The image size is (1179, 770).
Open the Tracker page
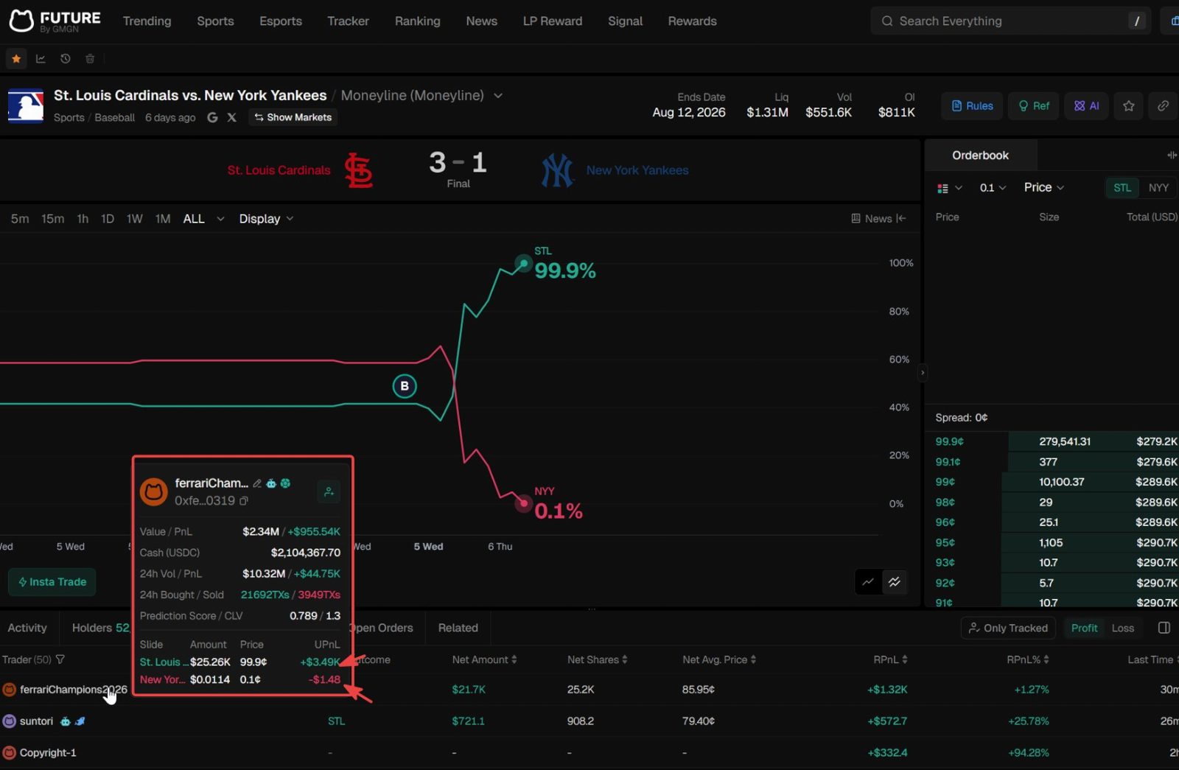pyautogui.click(x=348, y=21)
